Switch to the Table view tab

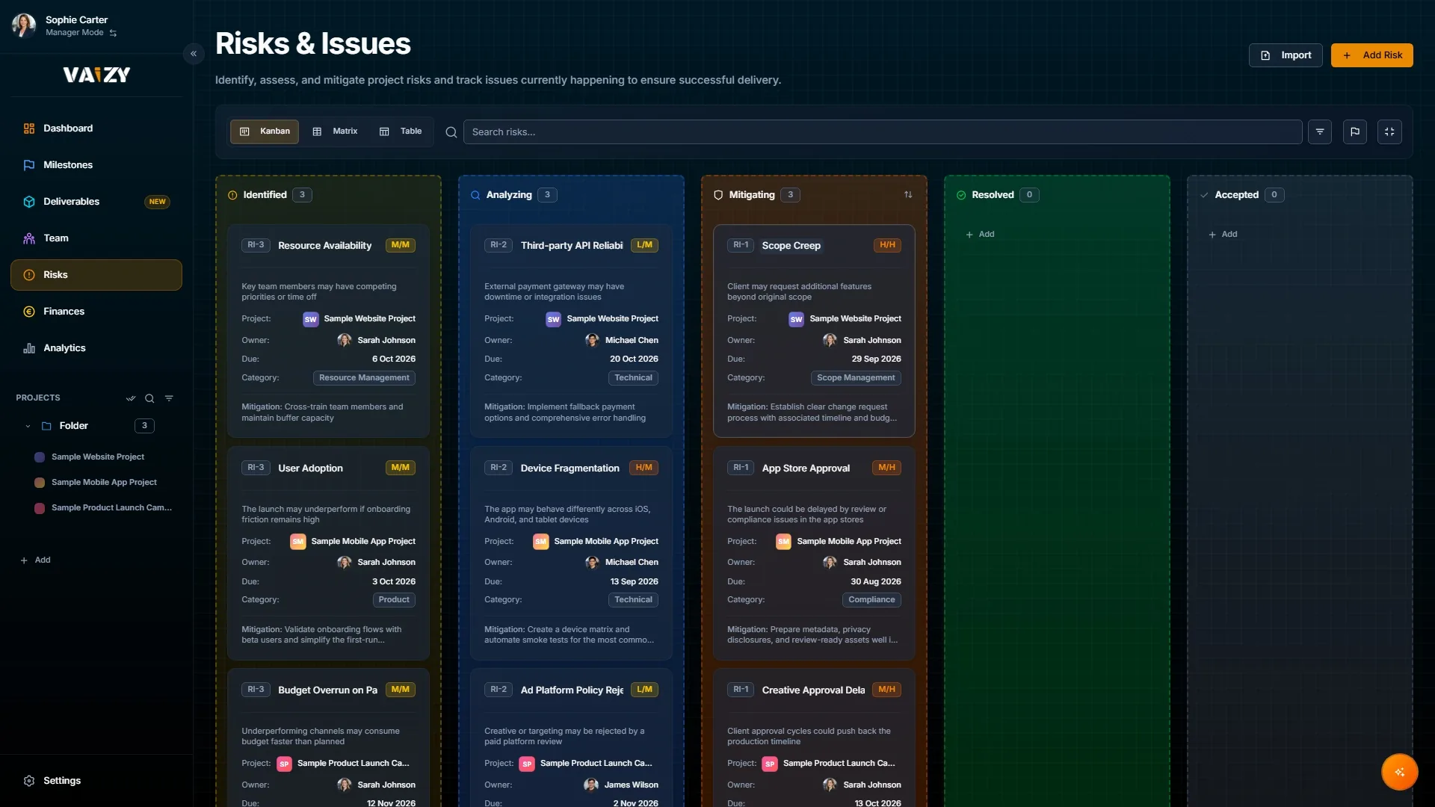point(401,132)
